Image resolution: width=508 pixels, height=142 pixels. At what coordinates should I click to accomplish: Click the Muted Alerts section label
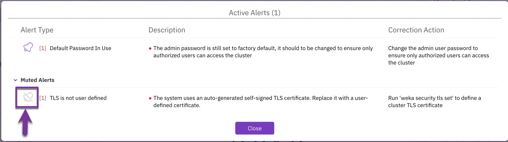click(x=37, y=80)
